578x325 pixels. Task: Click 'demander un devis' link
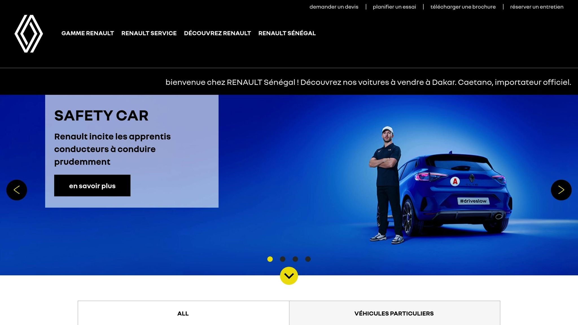334,7
